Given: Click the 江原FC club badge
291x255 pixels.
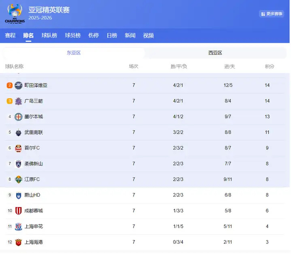Looking at the screenshot, I should pyautogui.click(x=18, y=180).
